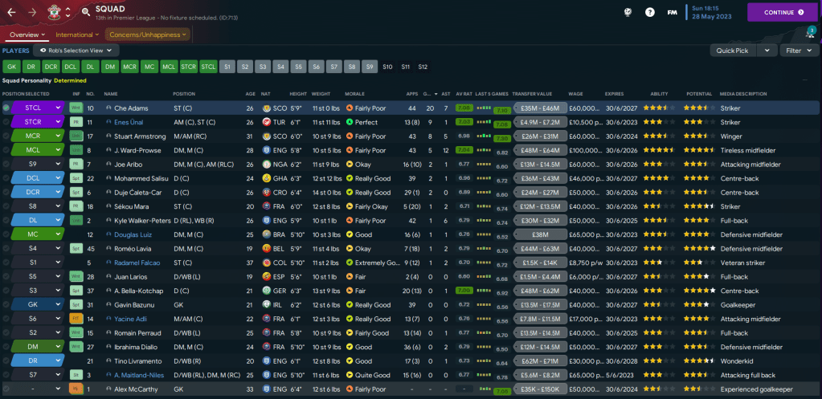This screenshot has width=822, height=399.
Task: Tick the selection checkbox for Enes Ünal
Action: 6,122
